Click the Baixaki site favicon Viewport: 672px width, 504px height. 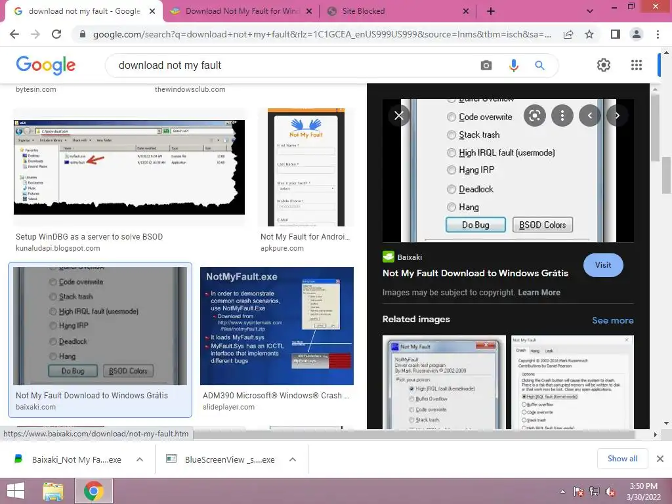pyautogui.click(x=388, y=257)
